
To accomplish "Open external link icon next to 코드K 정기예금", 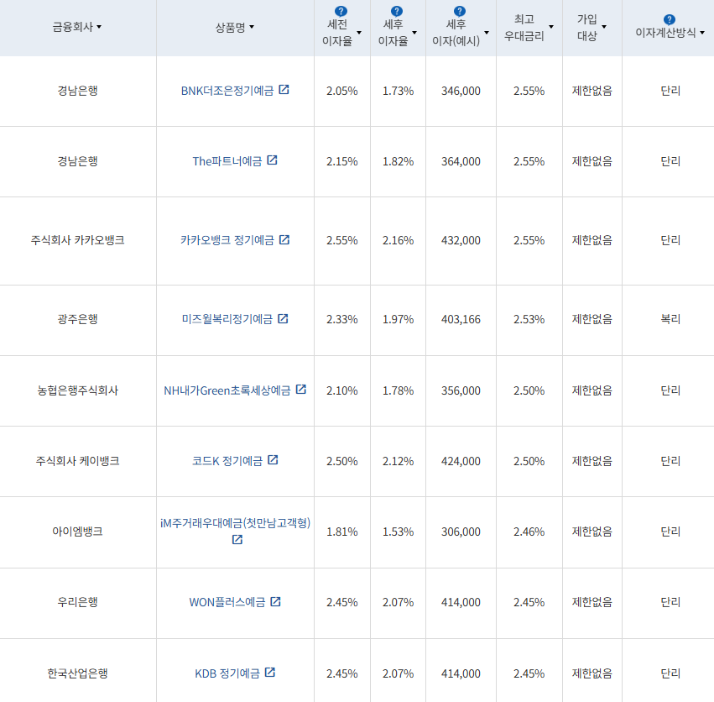I will 274,461.
